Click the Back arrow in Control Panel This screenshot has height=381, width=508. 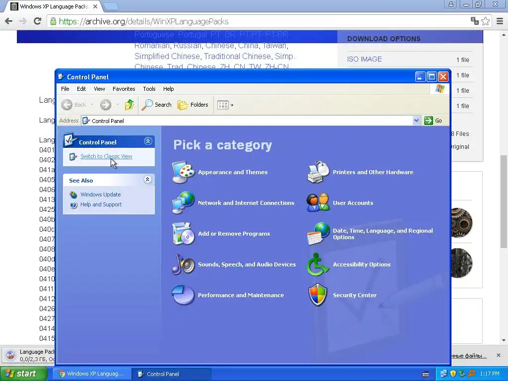point(67,105)
